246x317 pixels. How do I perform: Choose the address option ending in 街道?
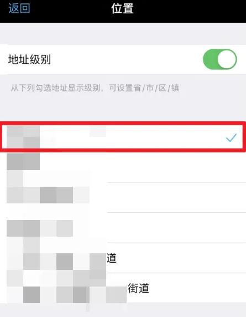(x=123, y=288)
